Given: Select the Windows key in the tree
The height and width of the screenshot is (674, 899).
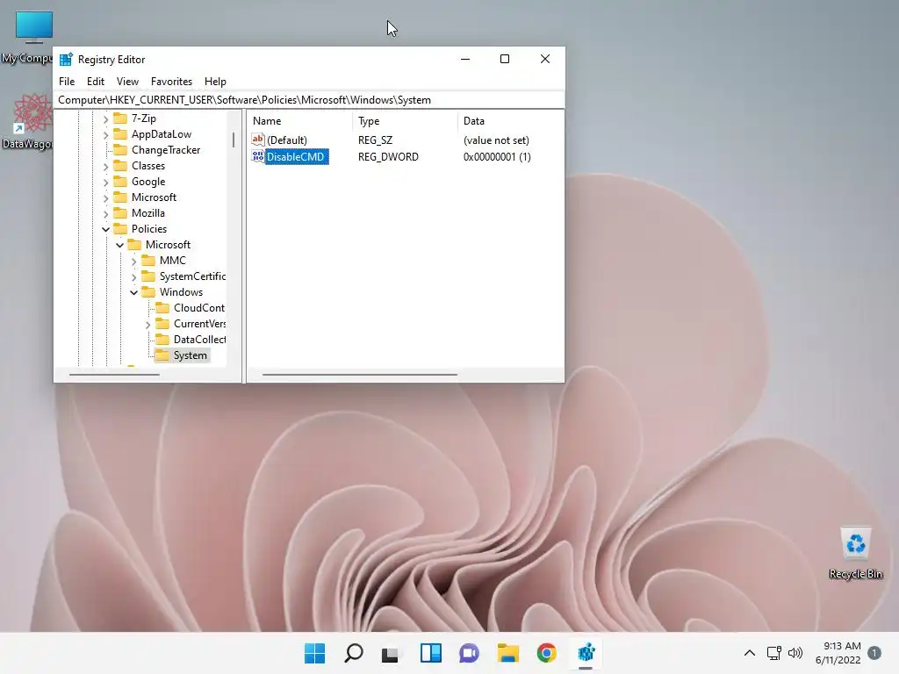Looking at the screenshot, I should pyautogui.click(x=181, y=292).
